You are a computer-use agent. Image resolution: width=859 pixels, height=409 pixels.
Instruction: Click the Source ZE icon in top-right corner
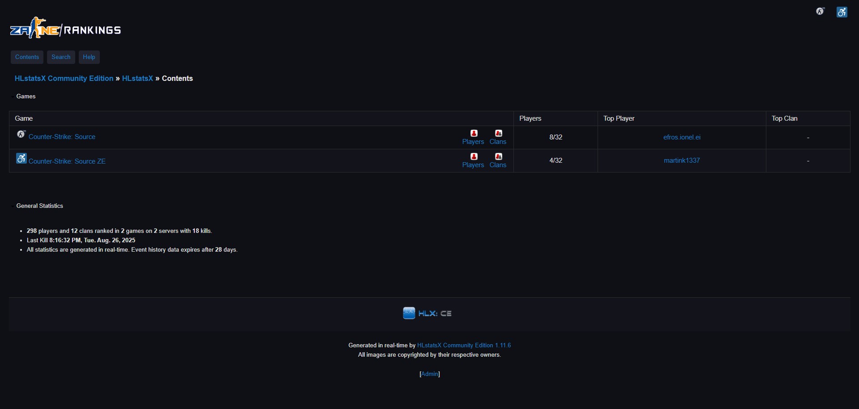pos(842,12)
